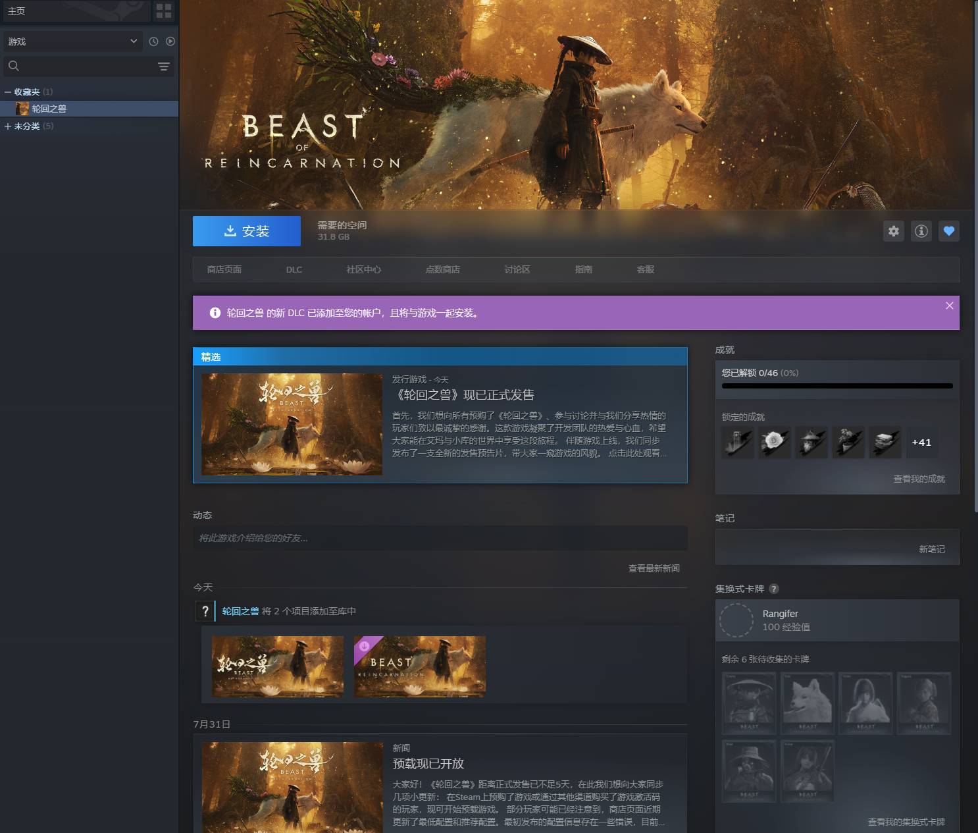Click the 轮回之兽 game icon in sidebar
The image size is (978, 833).
coord(22,109)
